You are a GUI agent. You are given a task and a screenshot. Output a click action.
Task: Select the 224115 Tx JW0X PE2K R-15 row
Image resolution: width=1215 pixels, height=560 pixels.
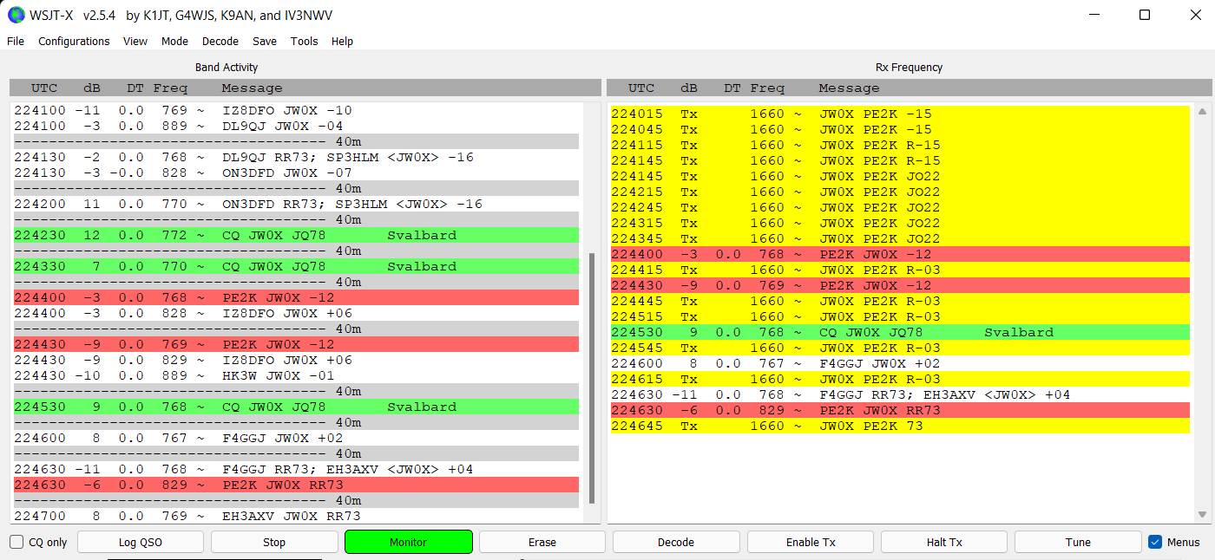pyautogui.click(x=900, y=145)
